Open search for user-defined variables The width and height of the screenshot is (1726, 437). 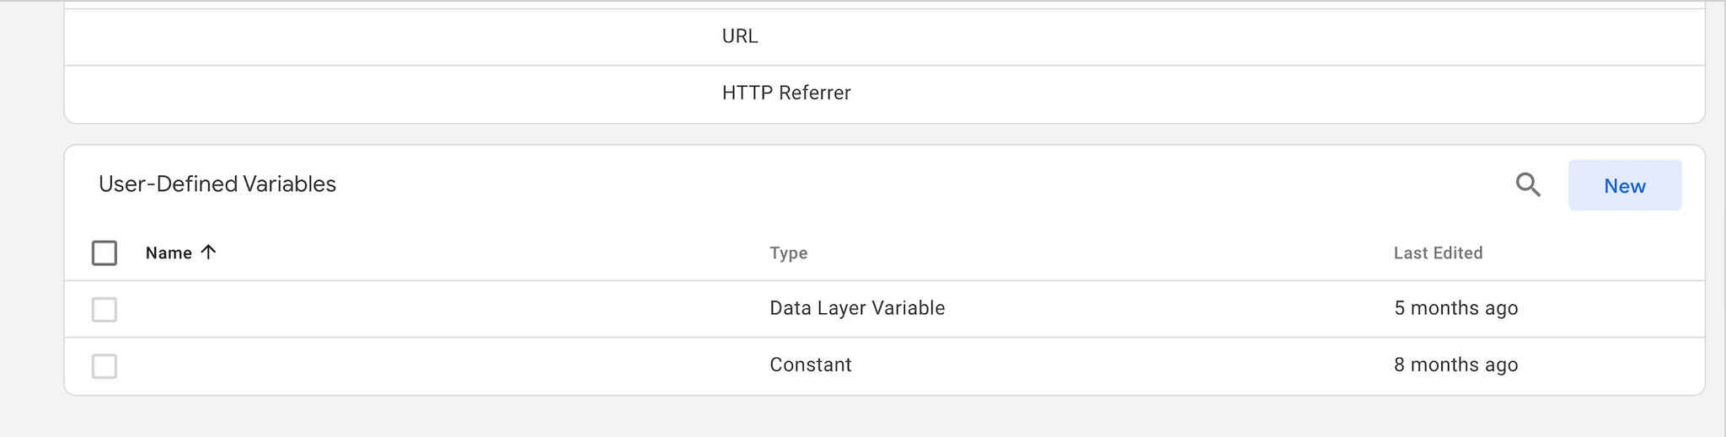coord(1528,185)
